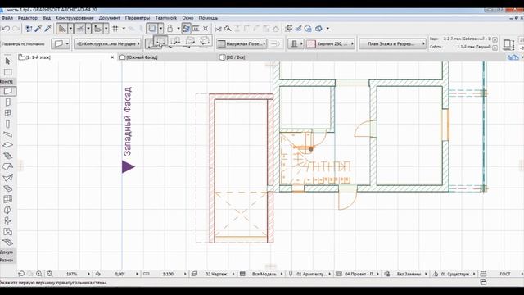524x295 pixels.
Task: Activate the Wall tool in toolbox
Action: point(7,91)
